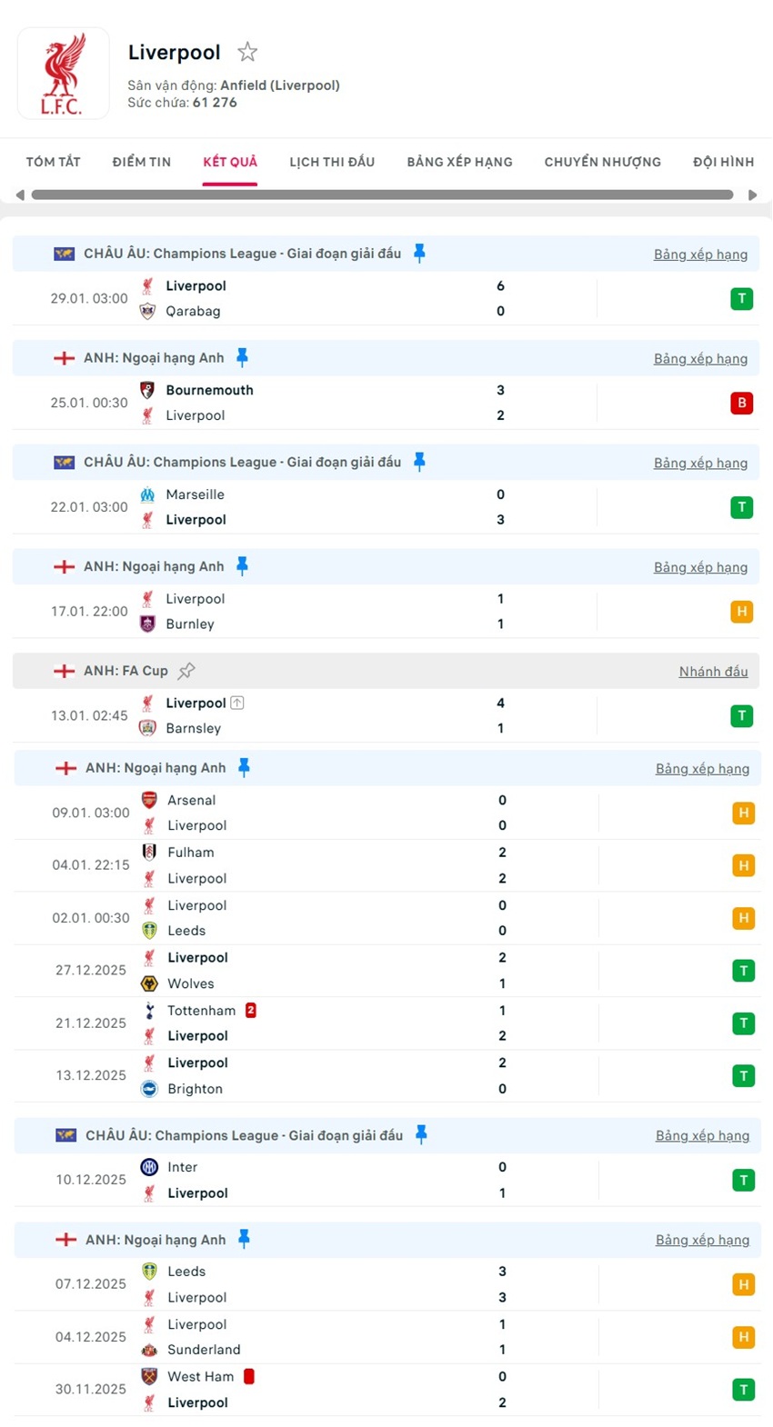Switch to the LỊCH THI ĐẤU tab
The height and width of the screenshot is (1427, 773).
coord(331,162)
